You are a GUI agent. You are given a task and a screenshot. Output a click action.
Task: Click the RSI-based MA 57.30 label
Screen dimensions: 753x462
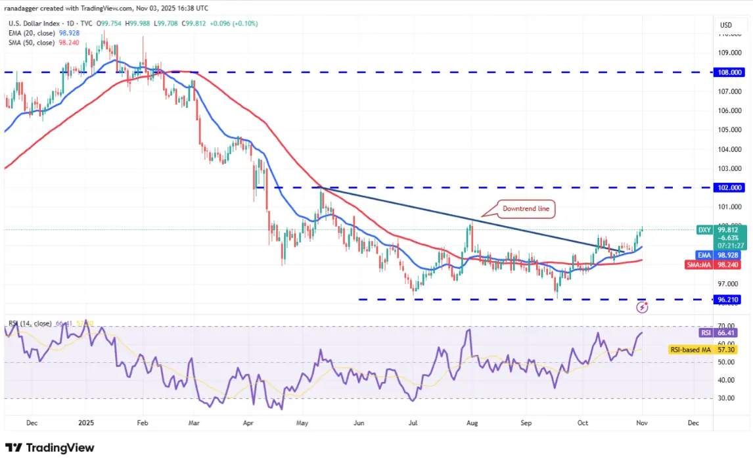click(702, 350)
